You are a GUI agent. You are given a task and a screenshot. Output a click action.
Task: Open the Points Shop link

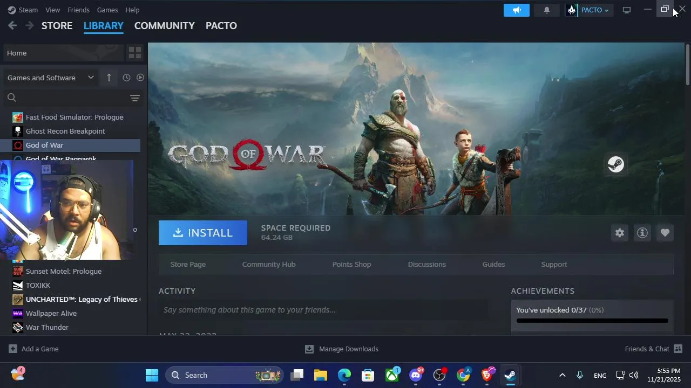[351, 264]
